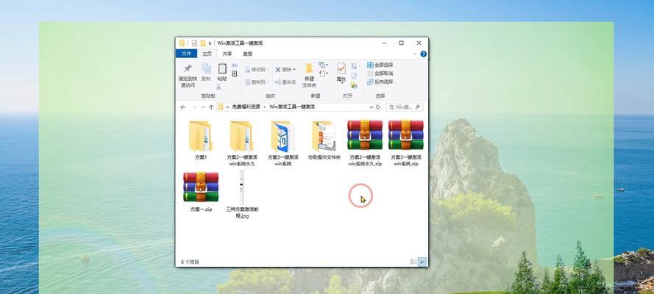Viewport: 654px width, 294px height.
Task: Switch to details view in status bar
Action: [413, 262]
